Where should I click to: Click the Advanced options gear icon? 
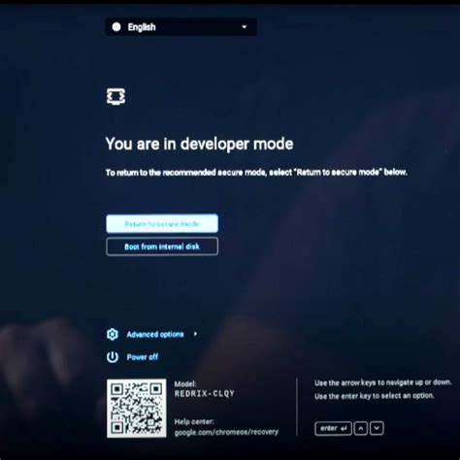pyautogui.click(x=113, y=334)
